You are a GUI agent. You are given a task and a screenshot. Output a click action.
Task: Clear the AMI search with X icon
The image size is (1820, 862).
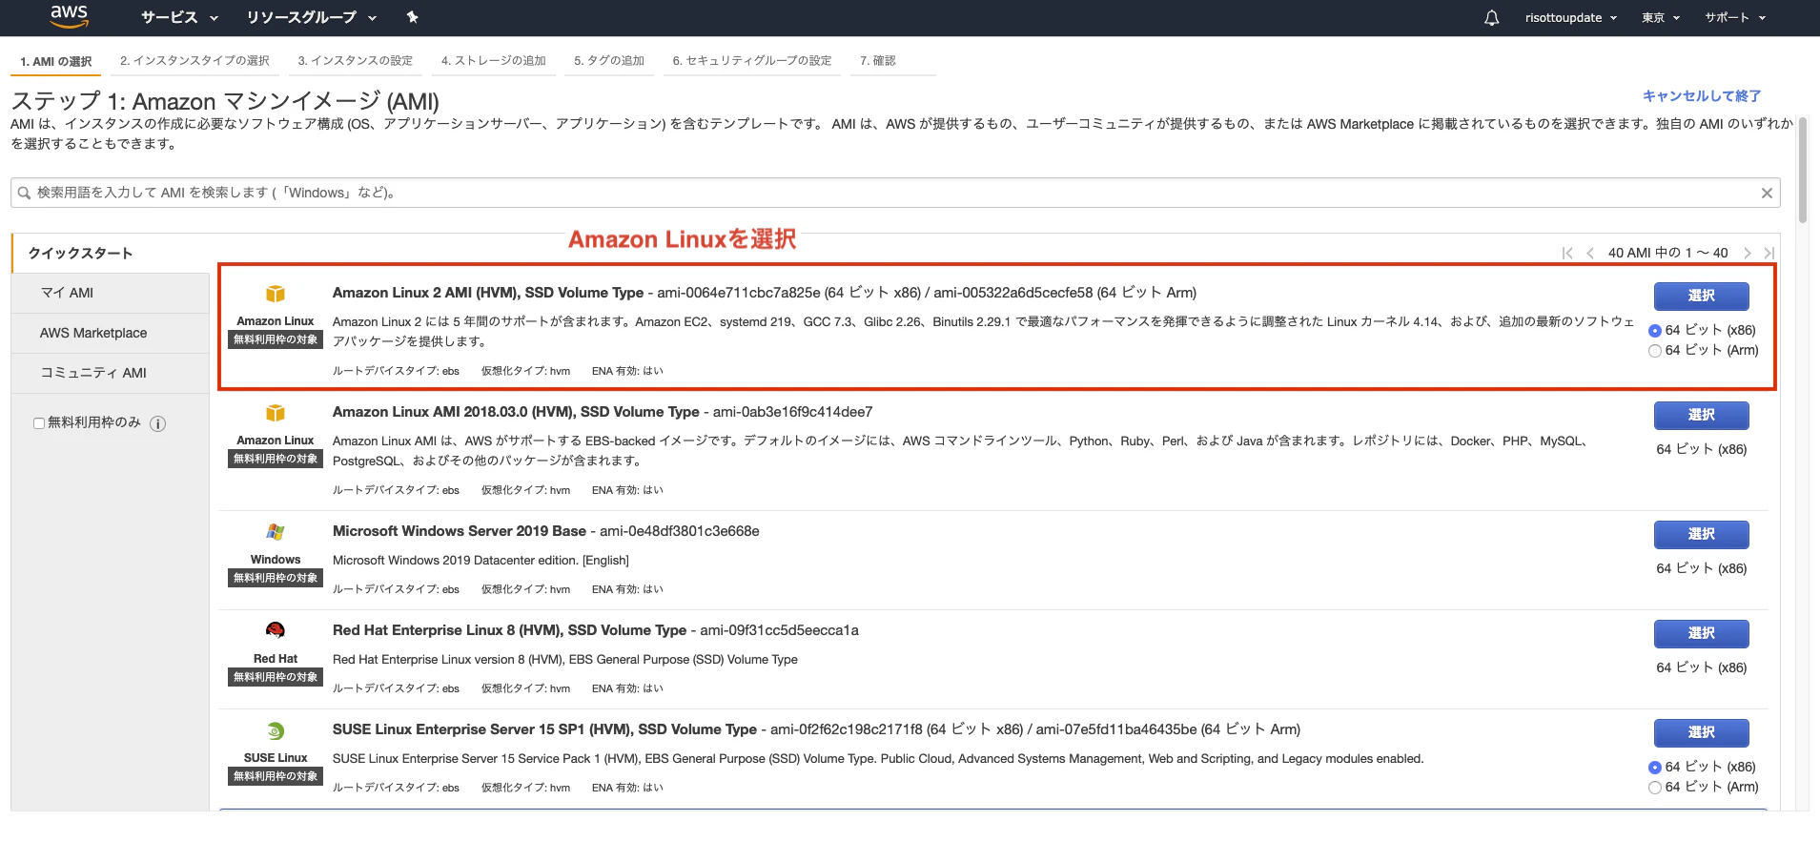coord(1767,193)
